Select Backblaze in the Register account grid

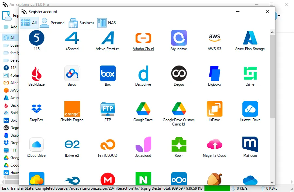[x=37, y=73]
